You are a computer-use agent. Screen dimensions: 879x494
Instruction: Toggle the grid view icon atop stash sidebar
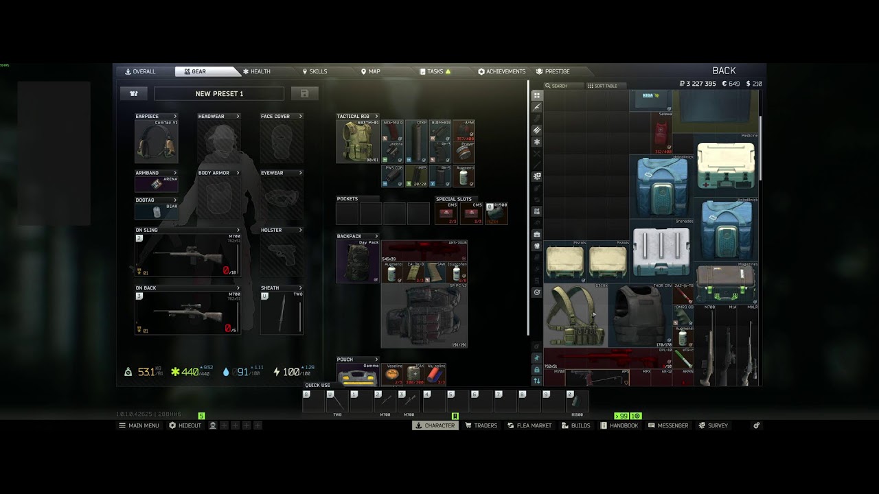click(537, 95)
